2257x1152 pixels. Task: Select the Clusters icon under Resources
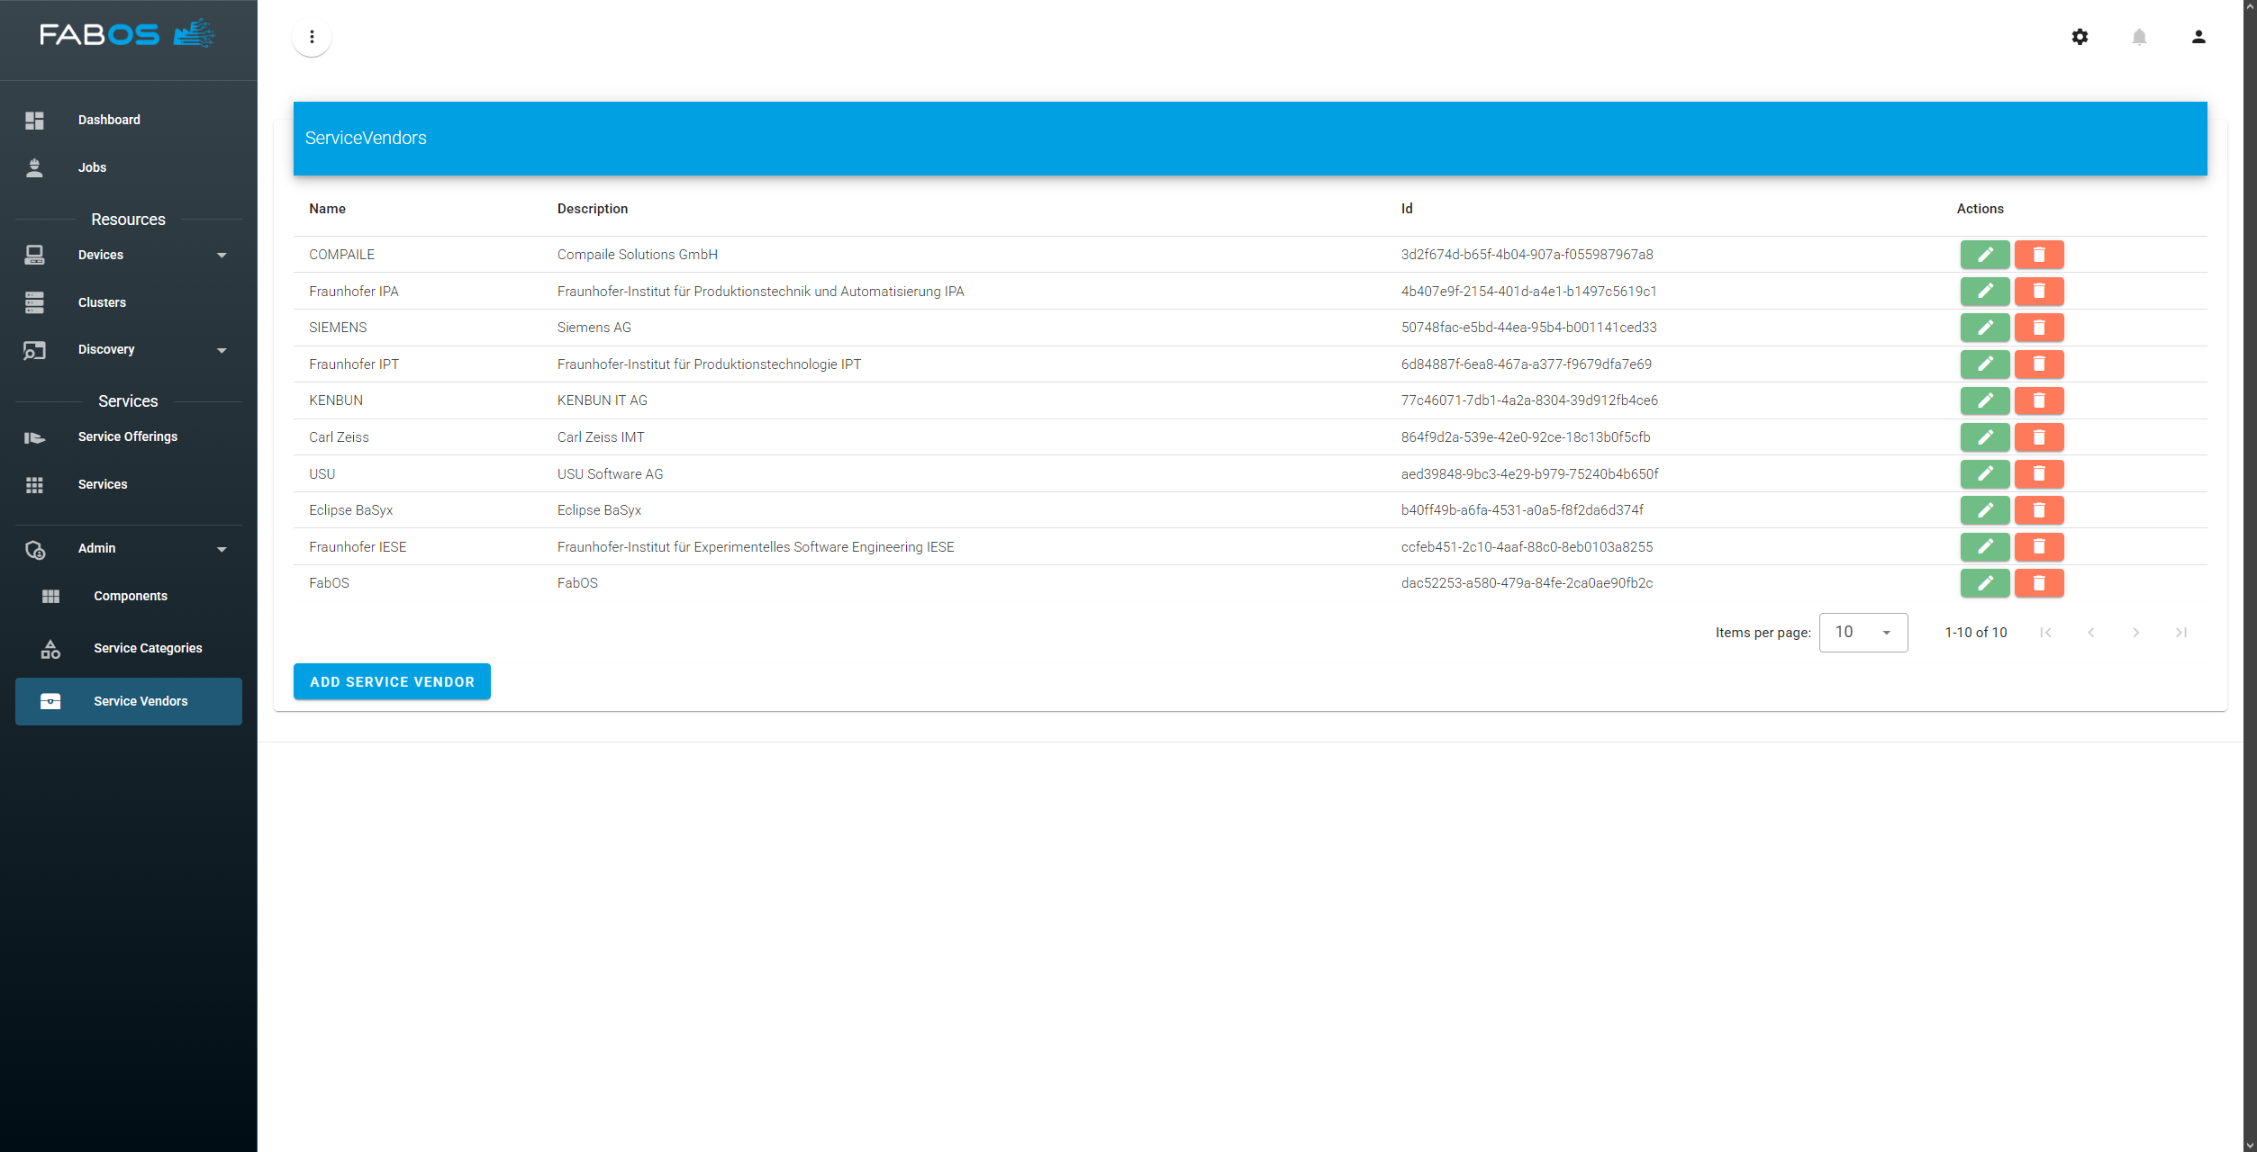pyautogui.click(x=35, y=303)
